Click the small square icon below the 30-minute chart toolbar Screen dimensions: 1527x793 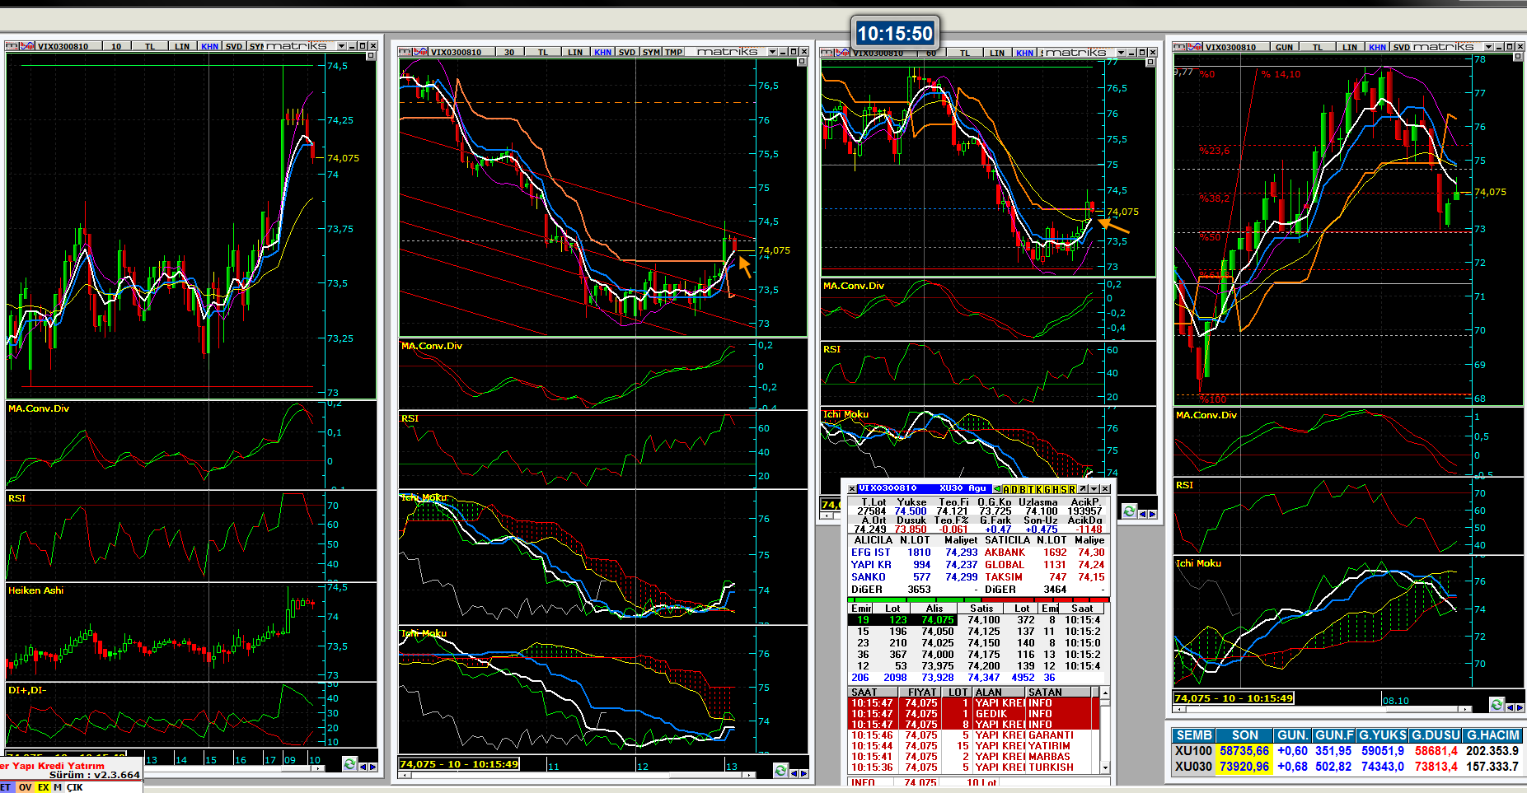pos(801,63)
